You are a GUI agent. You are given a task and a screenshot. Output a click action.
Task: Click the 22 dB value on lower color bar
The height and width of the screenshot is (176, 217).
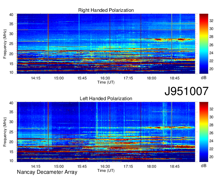(211, 149)
